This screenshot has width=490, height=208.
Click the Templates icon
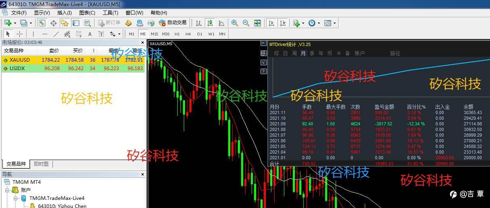328,23
